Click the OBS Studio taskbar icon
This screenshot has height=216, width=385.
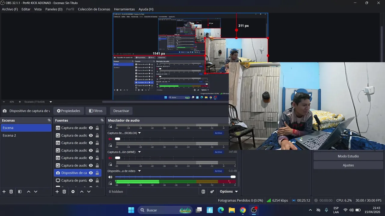click(254, 210)
